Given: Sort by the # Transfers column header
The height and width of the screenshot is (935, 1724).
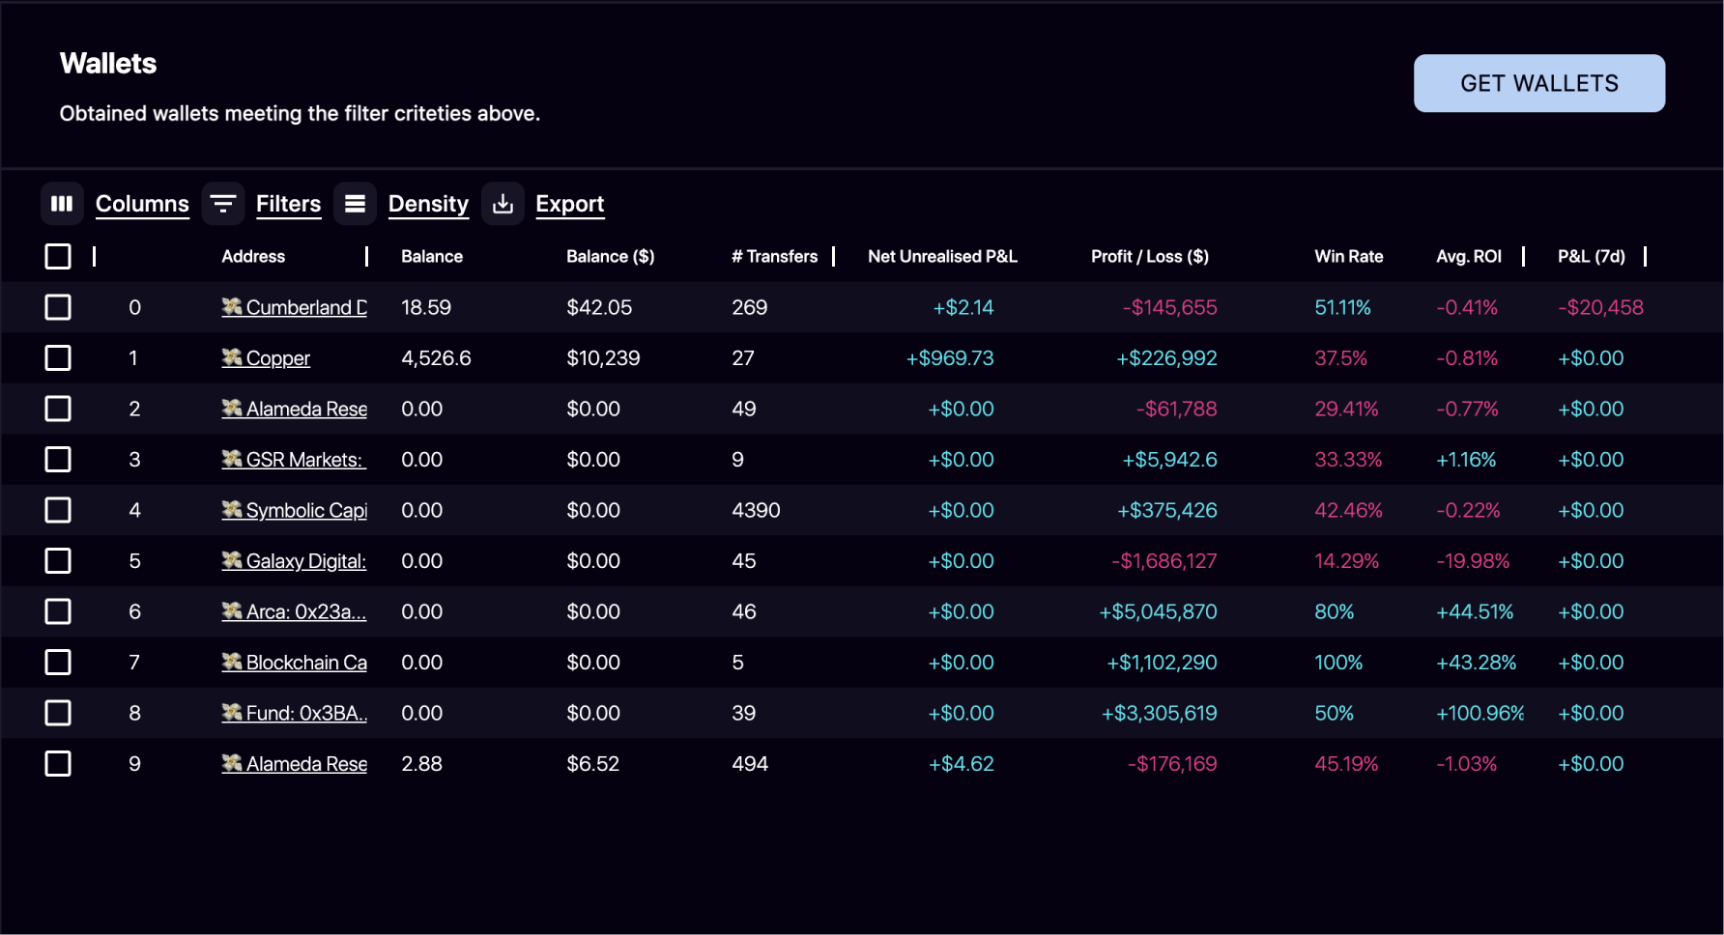Looking at the screenshot, I should point(775,256).
